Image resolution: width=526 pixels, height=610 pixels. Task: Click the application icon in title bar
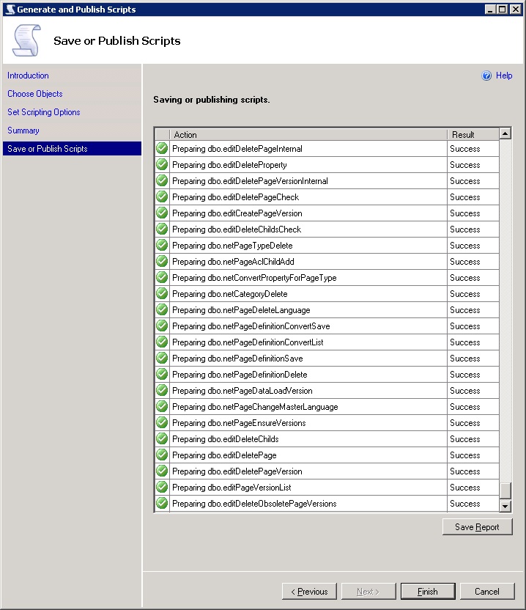point(10,9)
